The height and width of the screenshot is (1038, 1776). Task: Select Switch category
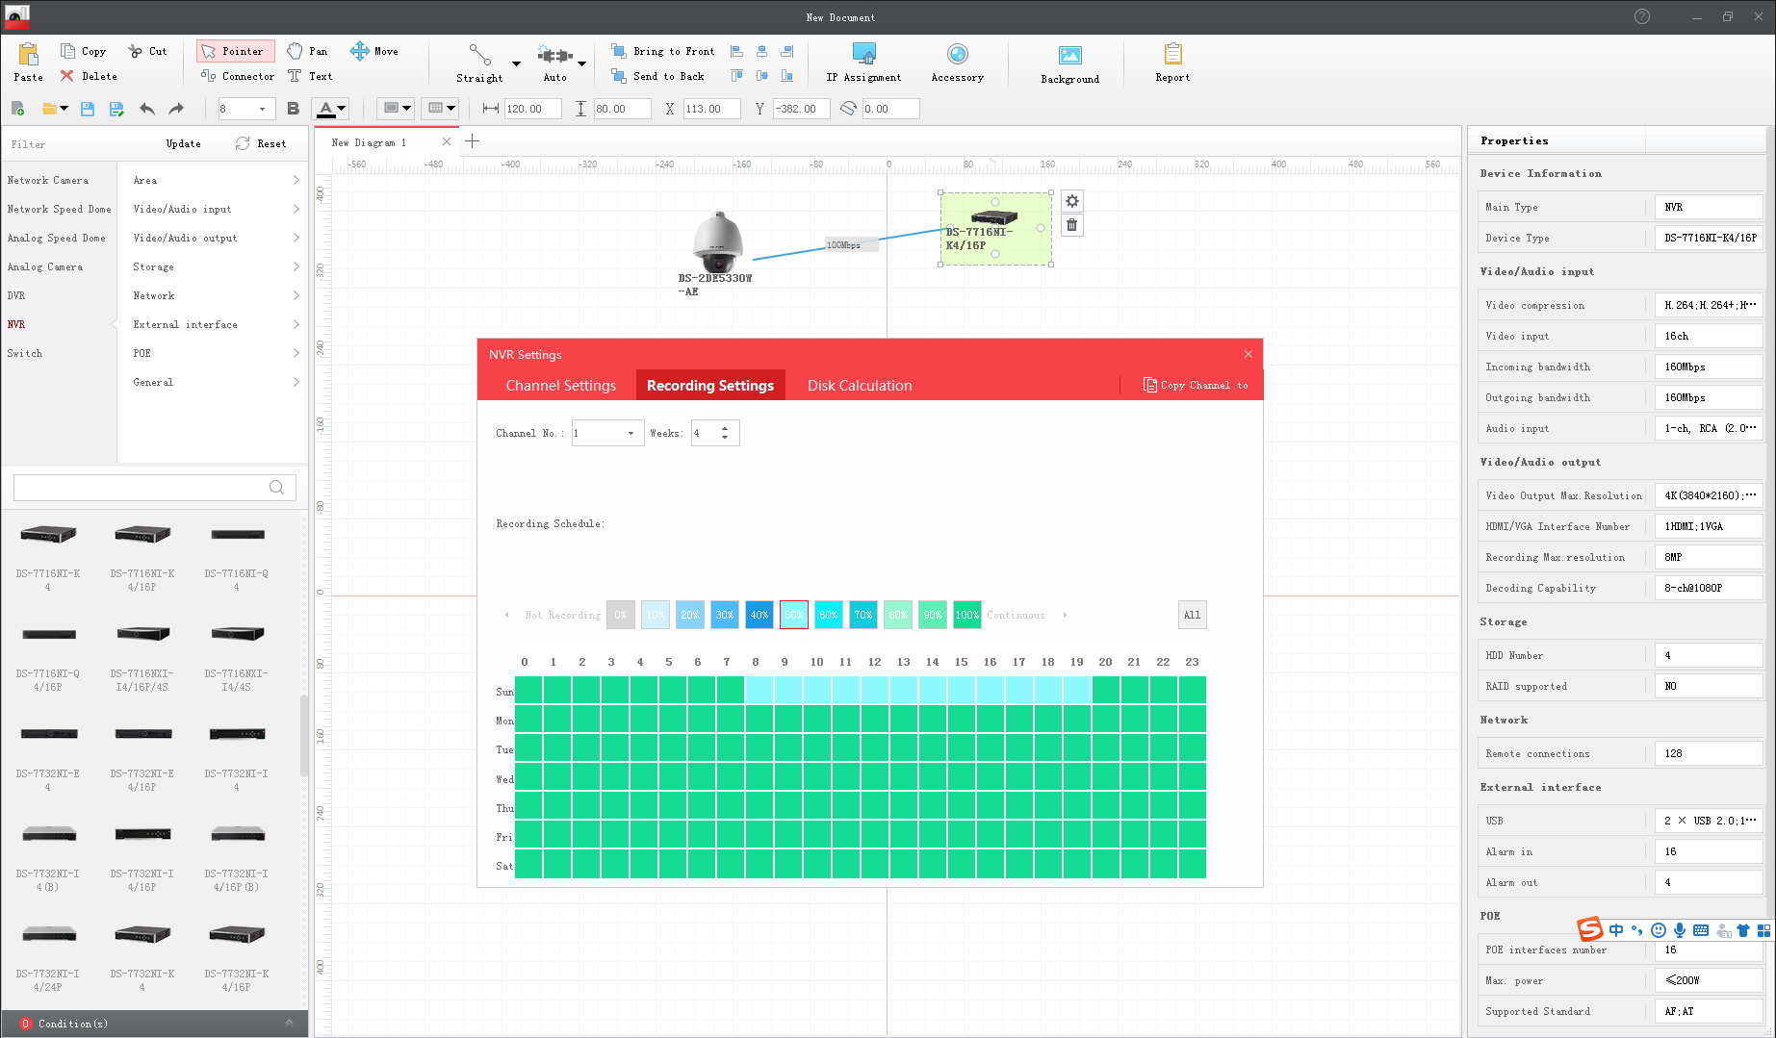pyautogui.click(x=25, y=353)
